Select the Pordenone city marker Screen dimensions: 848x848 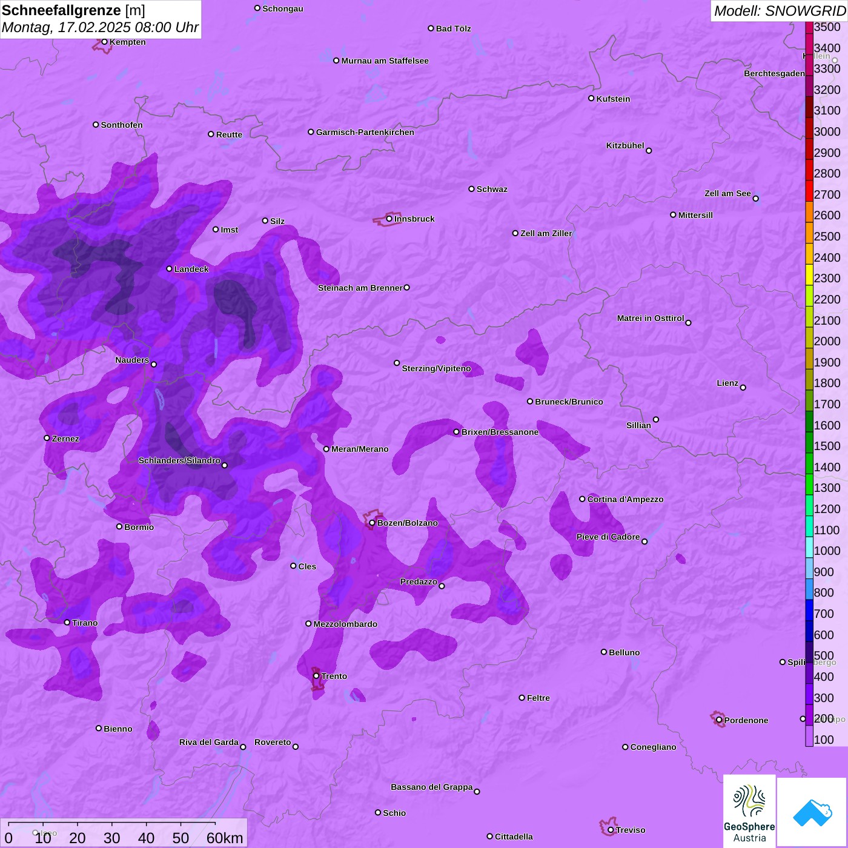pyautogui.click(x=720, y=720)
